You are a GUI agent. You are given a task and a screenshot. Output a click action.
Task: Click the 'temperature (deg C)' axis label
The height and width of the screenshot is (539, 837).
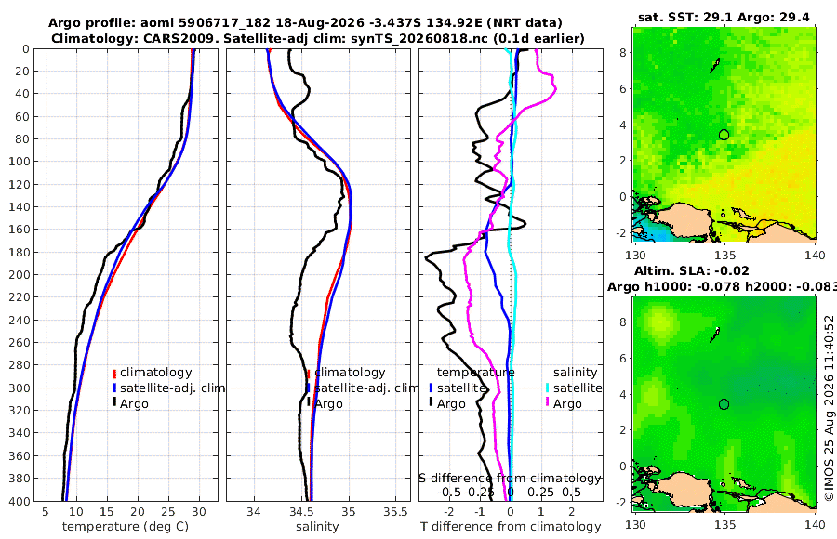[x=126, y=527]
